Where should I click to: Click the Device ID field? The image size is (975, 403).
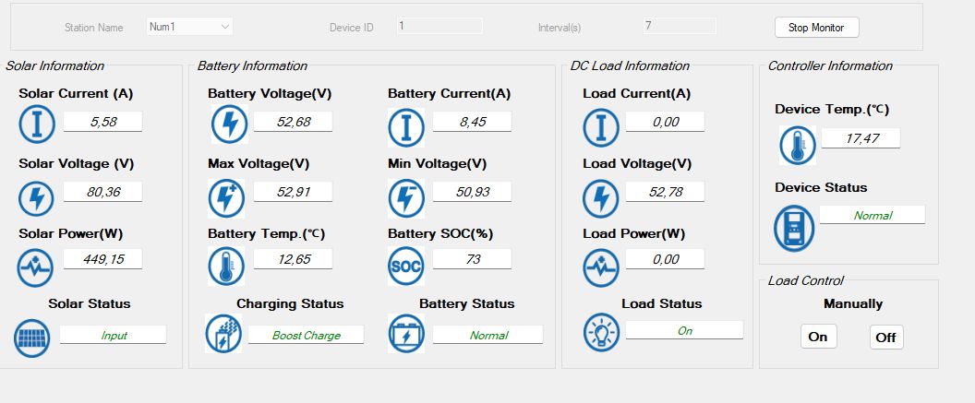click(x=439, y=26)
